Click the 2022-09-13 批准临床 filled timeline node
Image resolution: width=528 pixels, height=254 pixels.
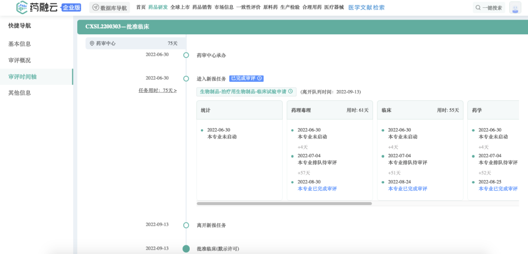[186, 249]
